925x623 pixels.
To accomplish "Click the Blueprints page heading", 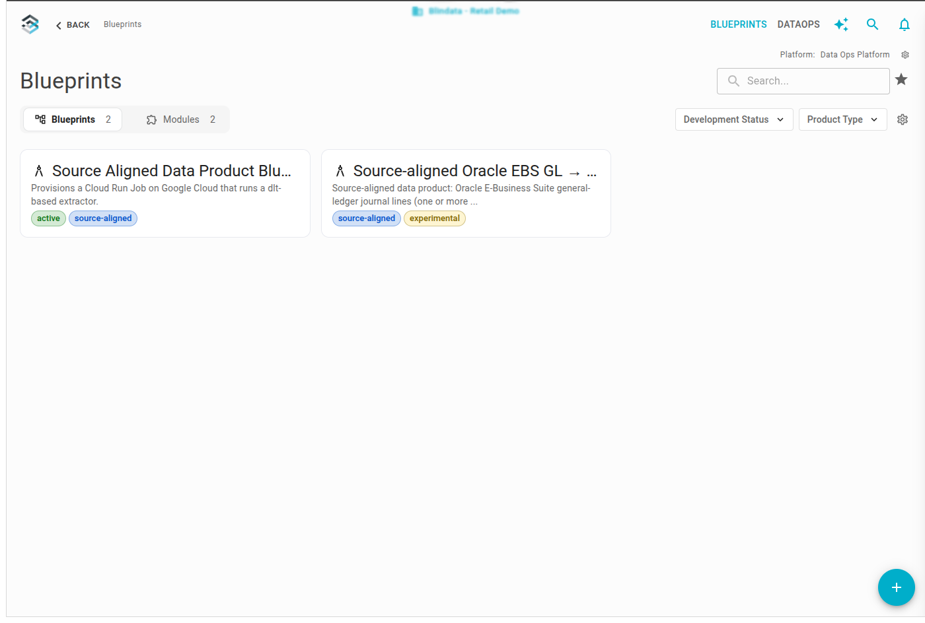I will click(71, 81).
